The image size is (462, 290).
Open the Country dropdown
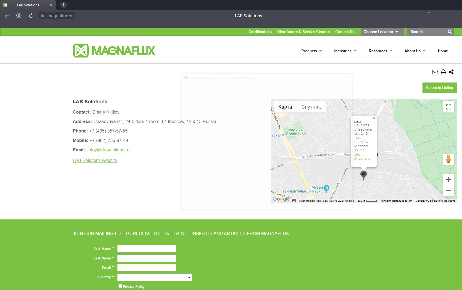(155, 277)
